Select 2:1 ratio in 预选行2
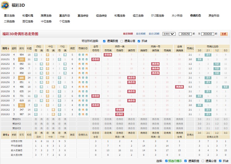The height and width of the screenshot is (164, 231). tap(208, 124)
